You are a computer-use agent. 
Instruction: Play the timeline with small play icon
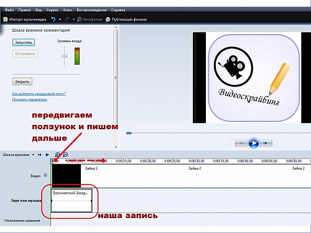click(x=47, y=155)
